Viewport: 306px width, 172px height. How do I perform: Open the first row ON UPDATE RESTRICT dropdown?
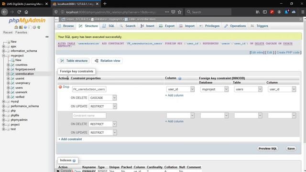(103, 106)
